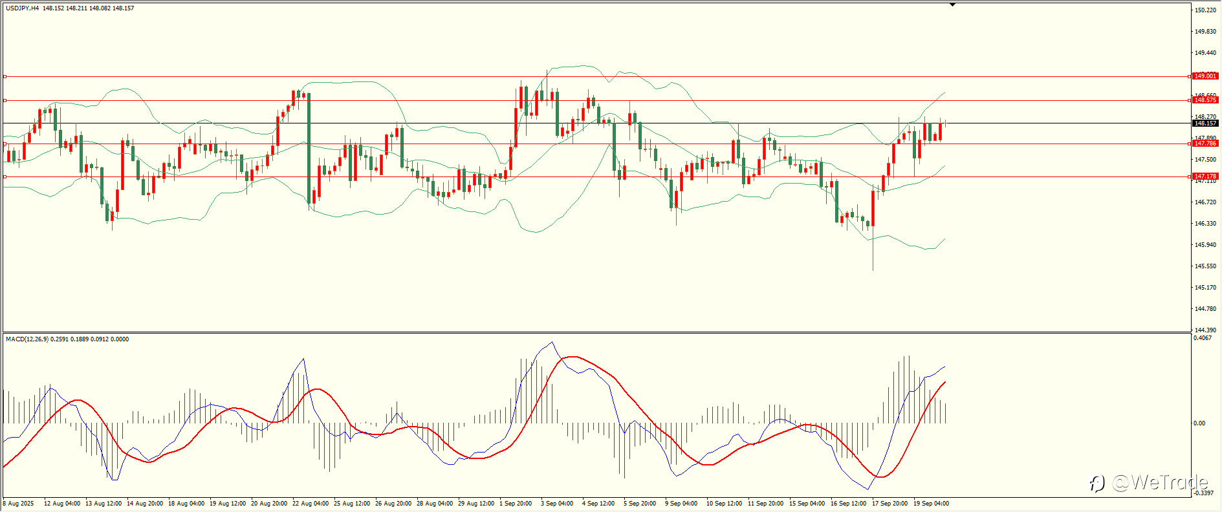The width and height of the screenshot is (1222, 512).
Task: Click the @WeTrade watermark text
Action: point(1160,483)
